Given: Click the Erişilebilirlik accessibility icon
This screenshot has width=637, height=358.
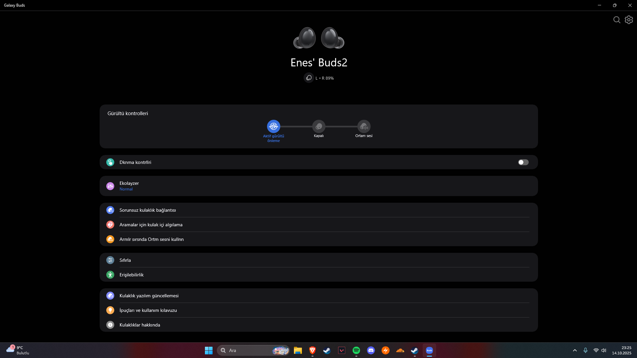Looking at the screenshot, I should [x=110, y=275].
